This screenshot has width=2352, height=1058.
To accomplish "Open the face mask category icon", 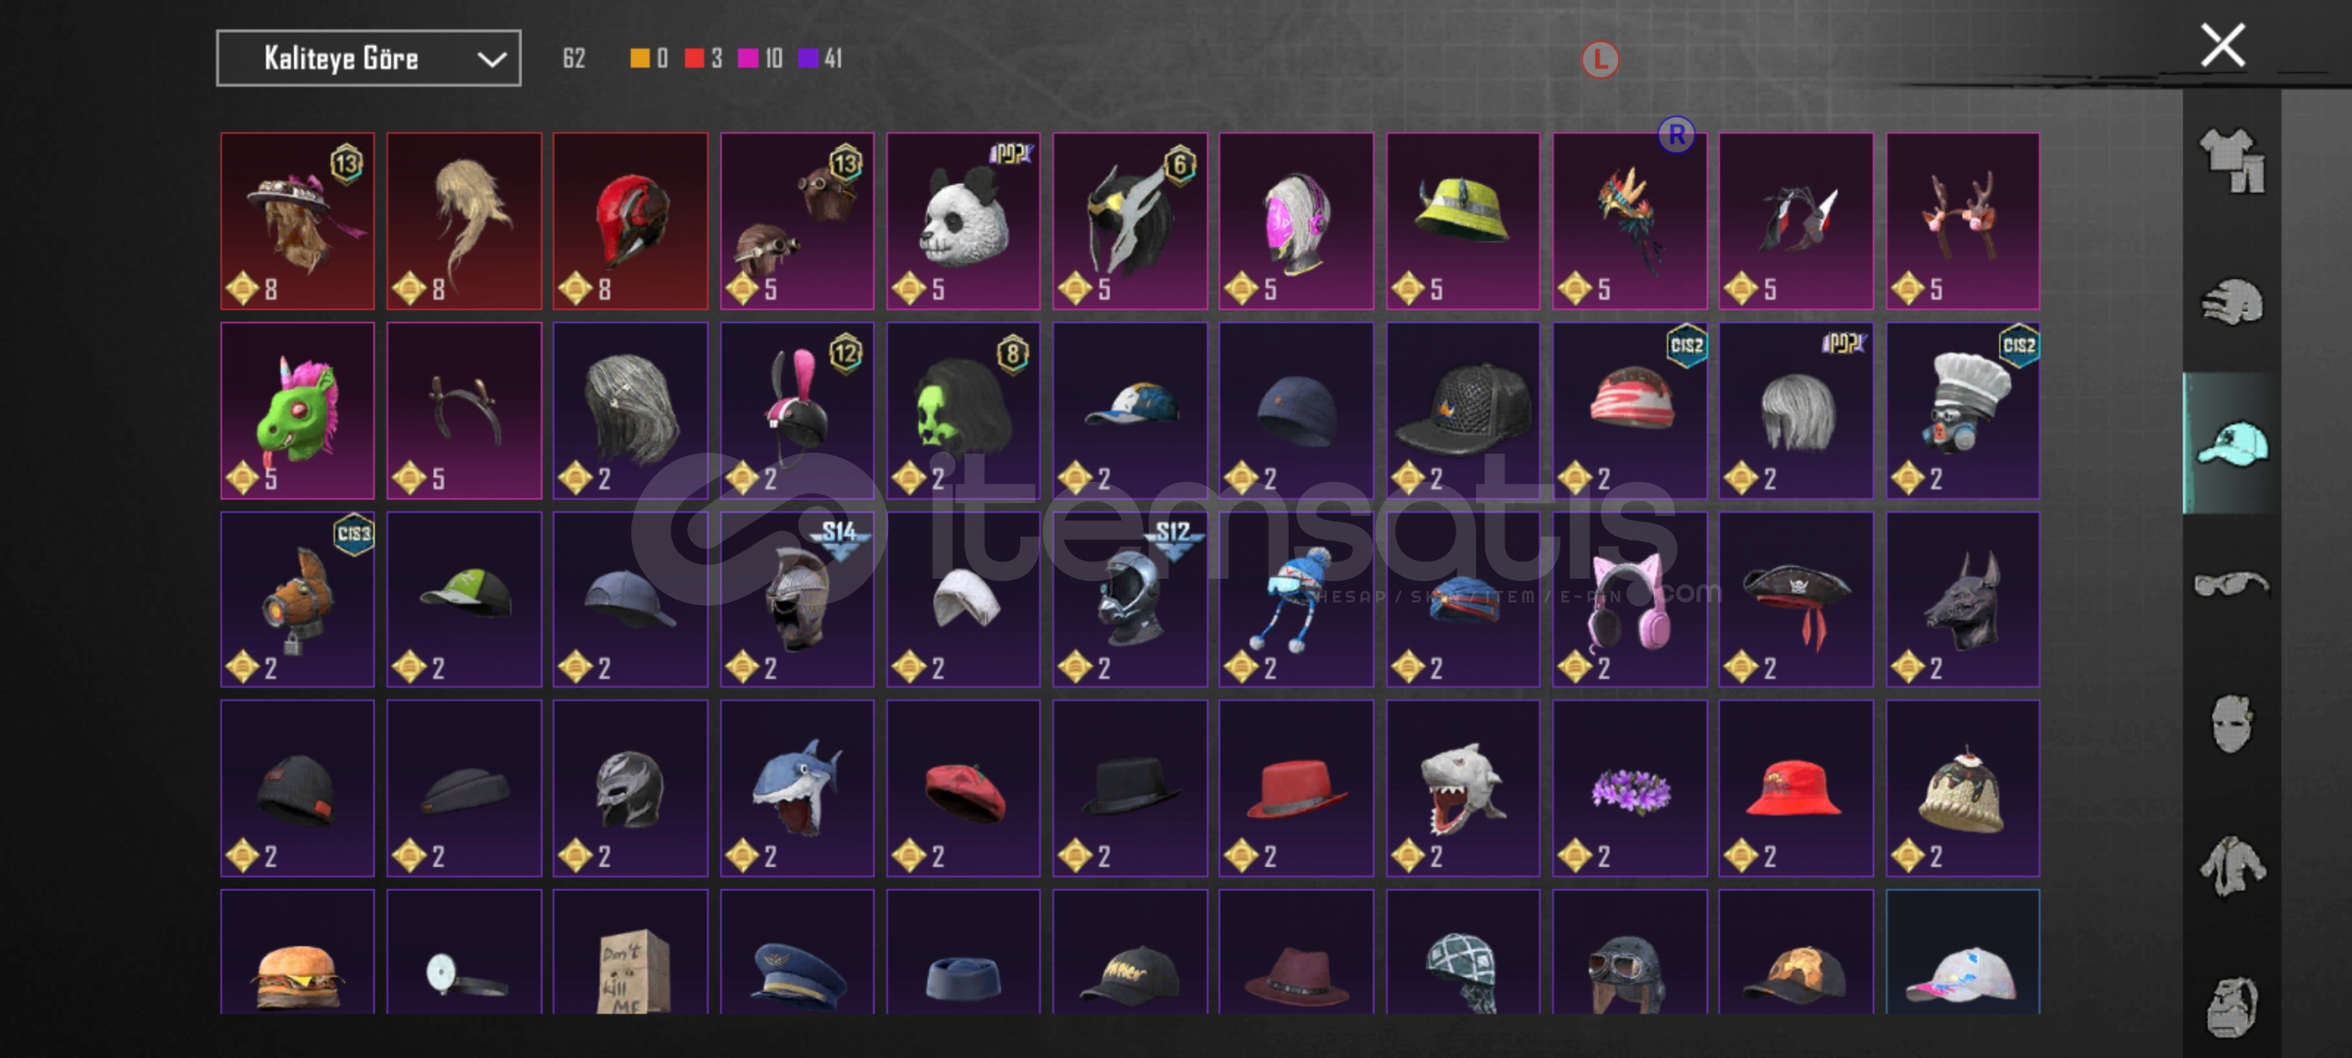I will 2231,724.
